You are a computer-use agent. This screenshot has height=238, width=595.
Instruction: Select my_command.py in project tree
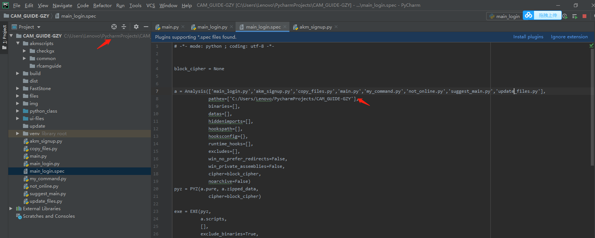point(48,179)
